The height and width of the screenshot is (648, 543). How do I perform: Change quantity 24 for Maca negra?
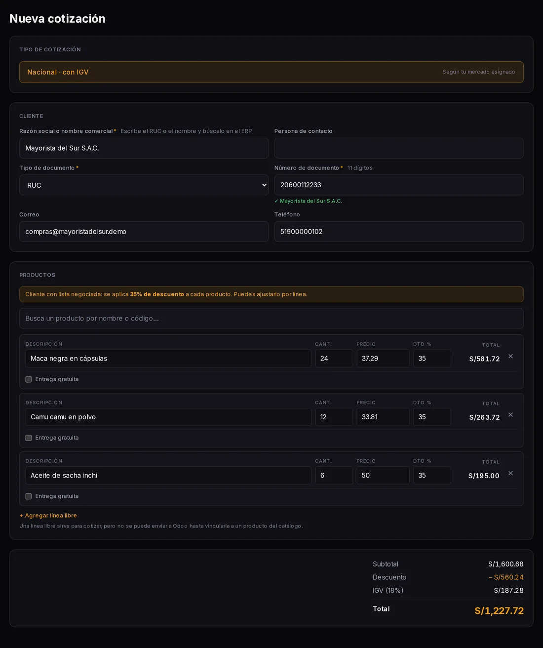coord(334,359)
